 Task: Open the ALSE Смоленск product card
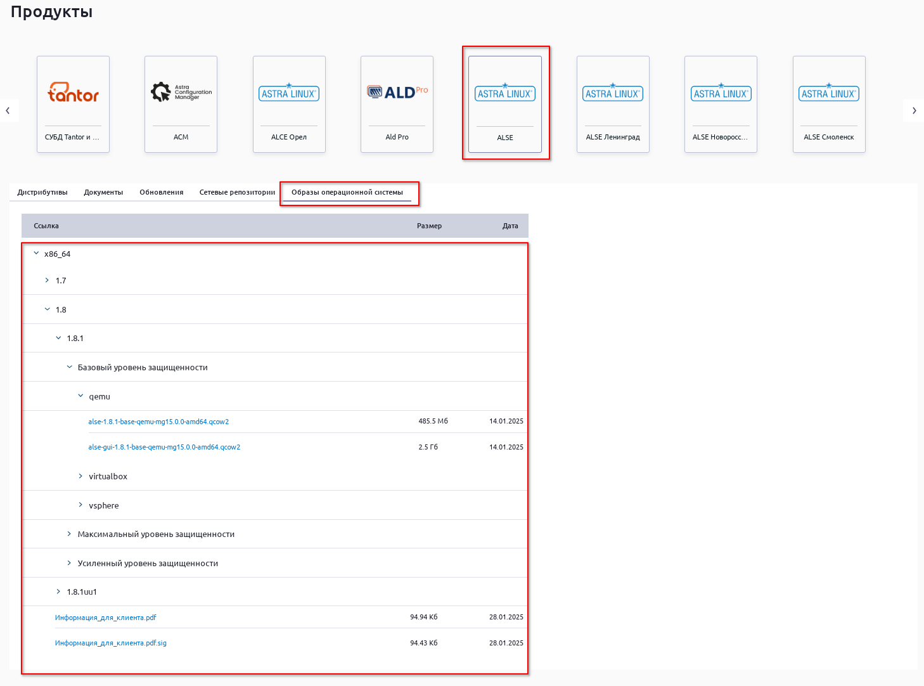829,104
